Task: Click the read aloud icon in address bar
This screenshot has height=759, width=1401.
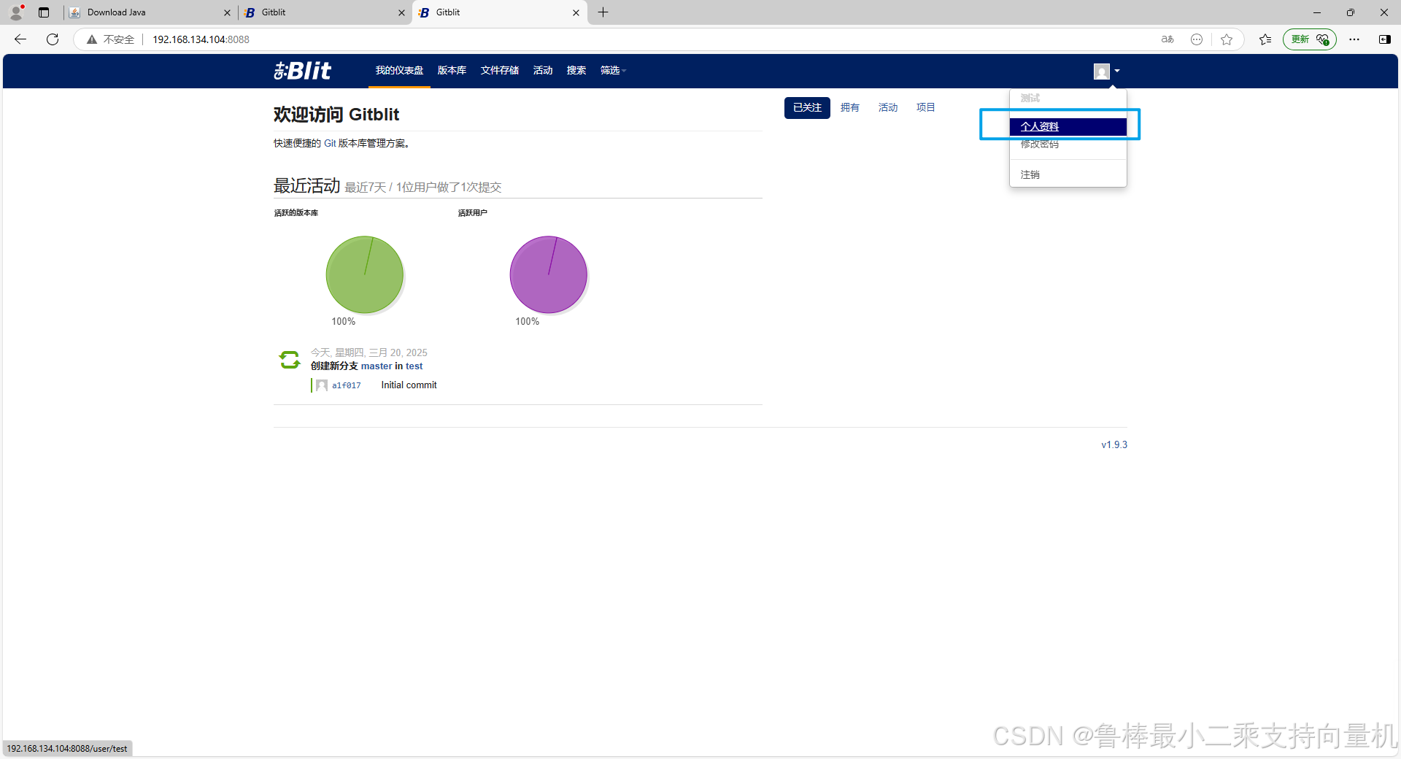Action: tap(1167, 39)
